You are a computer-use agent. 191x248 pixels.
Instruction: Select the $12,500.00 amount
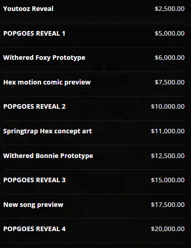(x=168, y=156)
